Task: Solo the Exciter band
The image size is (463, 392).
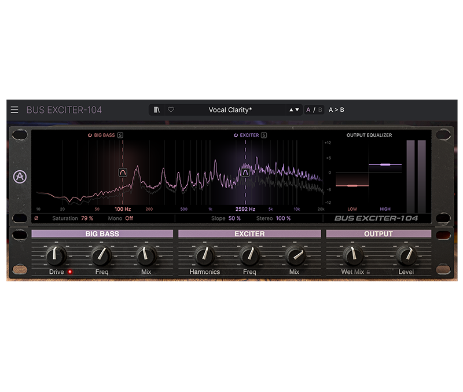Action: [x=264, y=135]
